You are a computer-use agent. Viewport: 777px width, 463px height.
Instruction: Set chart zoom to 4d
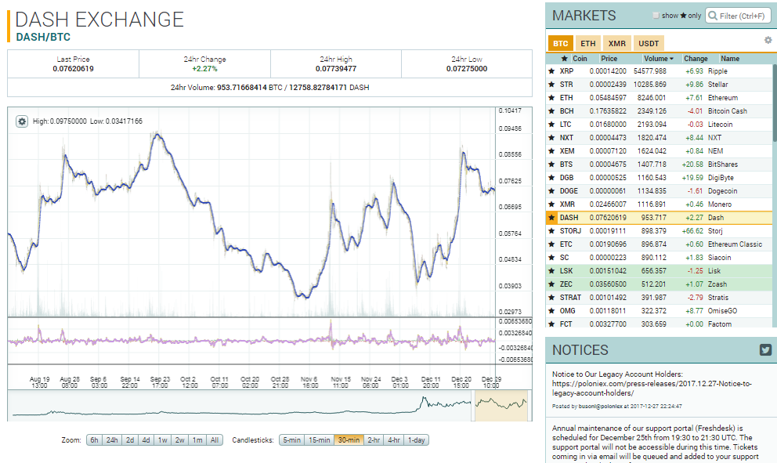tap(146, 440)
